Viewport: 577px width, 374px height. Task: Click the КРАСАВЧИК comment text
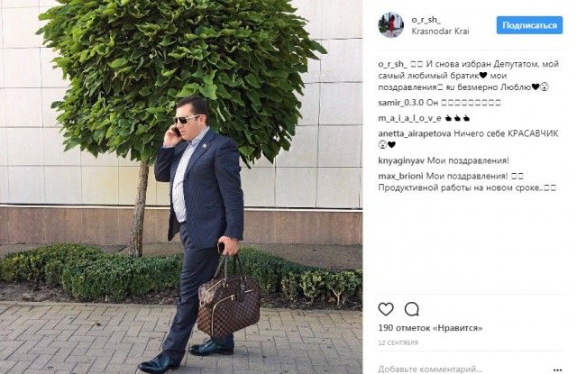tap(533, 134)
